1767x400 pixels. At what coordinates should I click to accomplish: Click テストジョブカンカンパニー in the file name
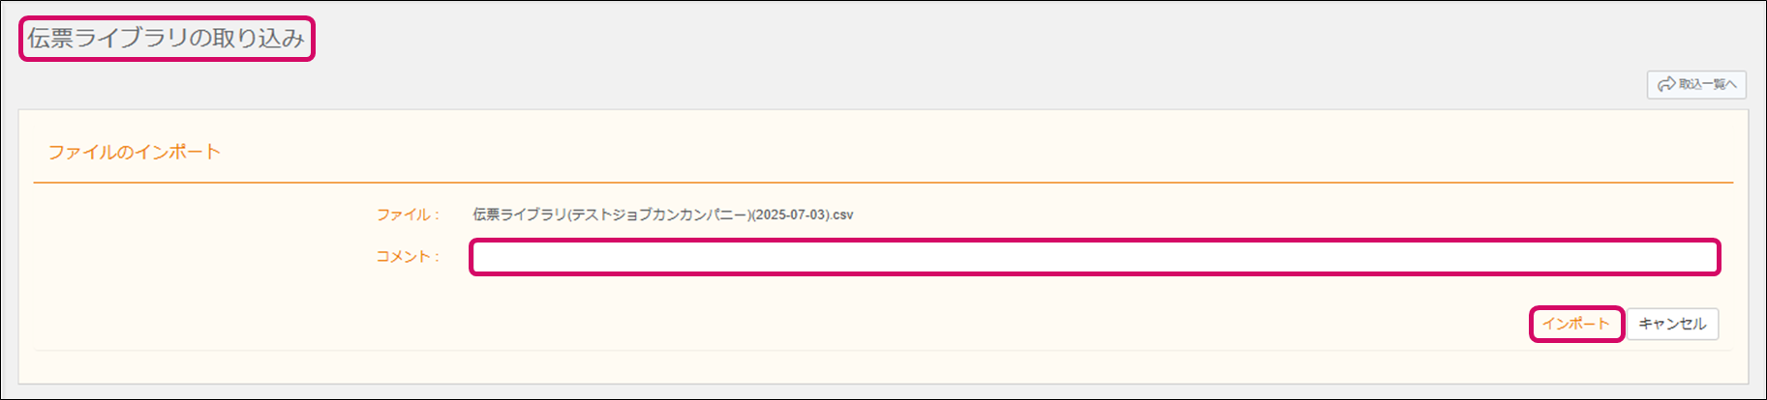660,214
